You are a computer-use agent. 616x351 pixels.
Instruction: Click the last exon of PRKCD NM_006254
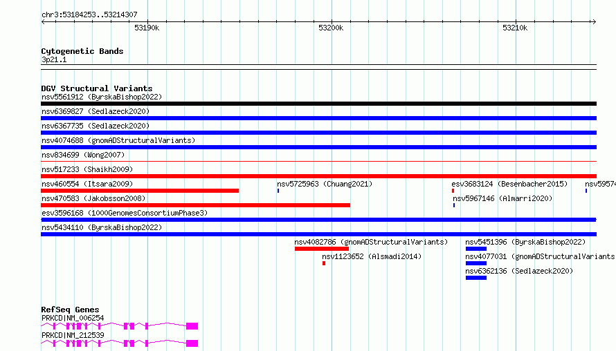click(x=192, y=326)
